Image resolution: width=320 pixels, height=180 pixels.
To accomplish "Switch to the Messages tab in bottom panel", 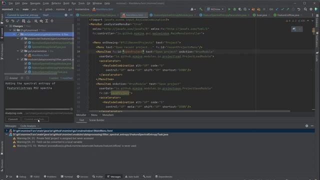I will coord(10,126).
